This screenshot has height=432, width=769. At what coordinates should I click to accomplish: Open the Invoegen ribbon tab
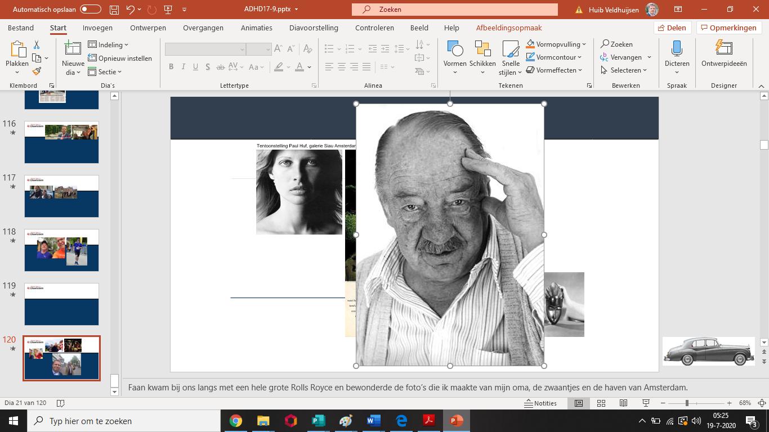pos(97,28)
